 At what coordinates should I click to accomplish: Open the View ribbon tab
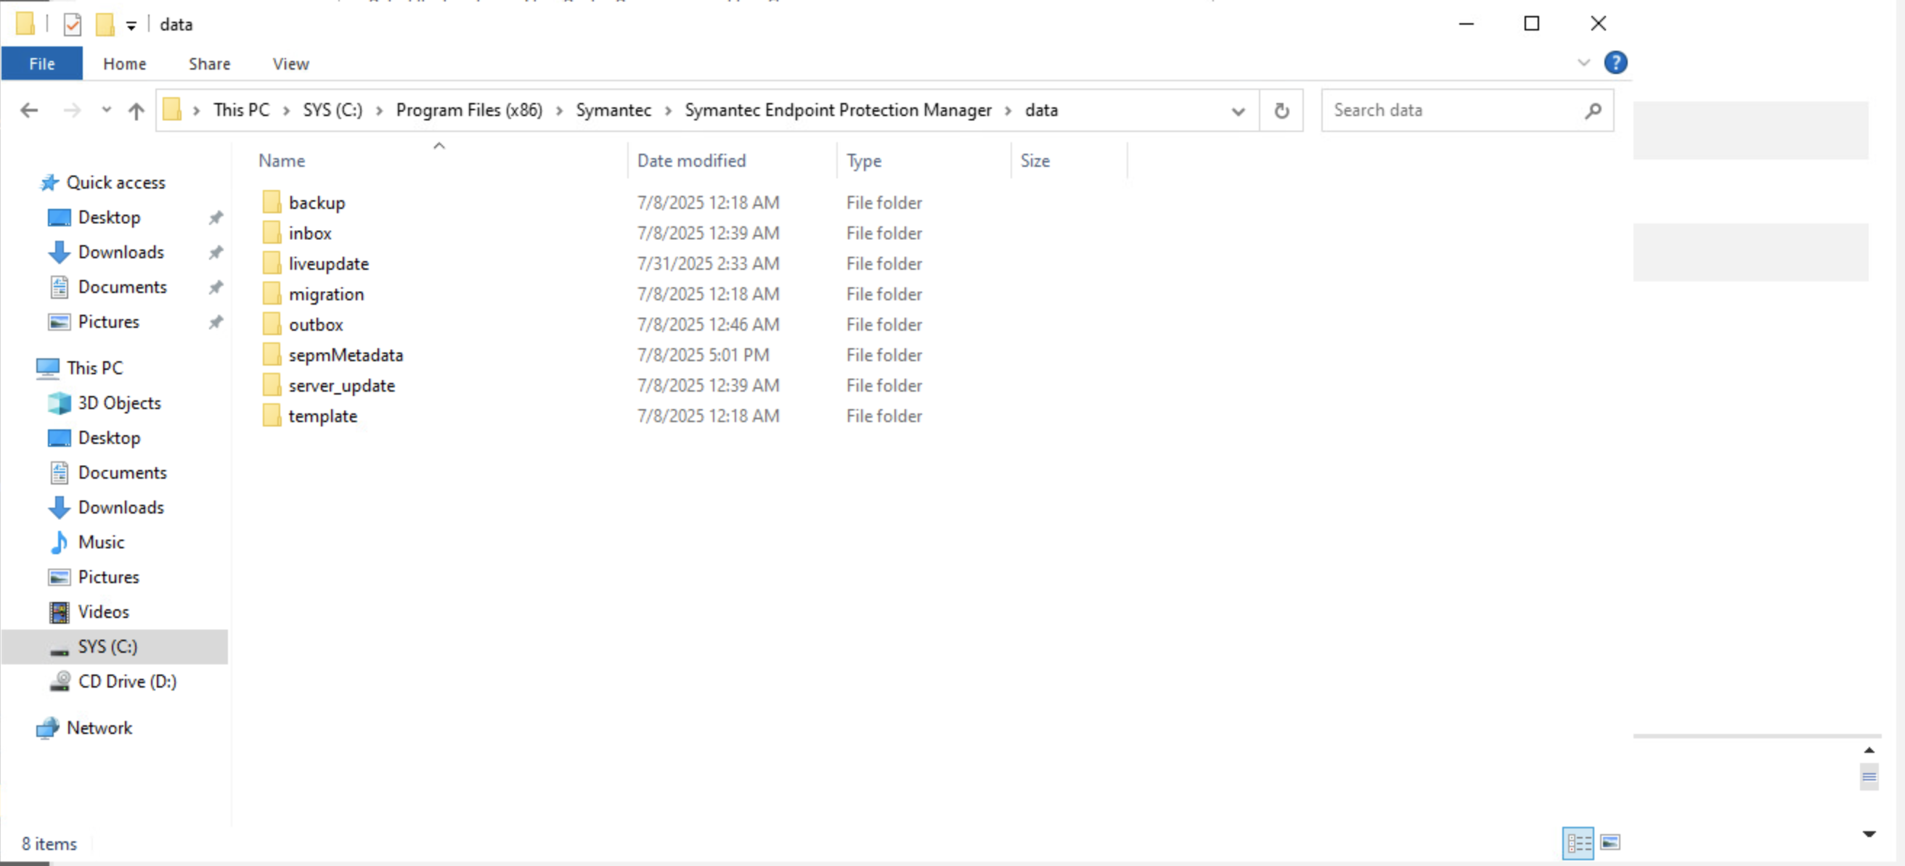tap(290, 64)
